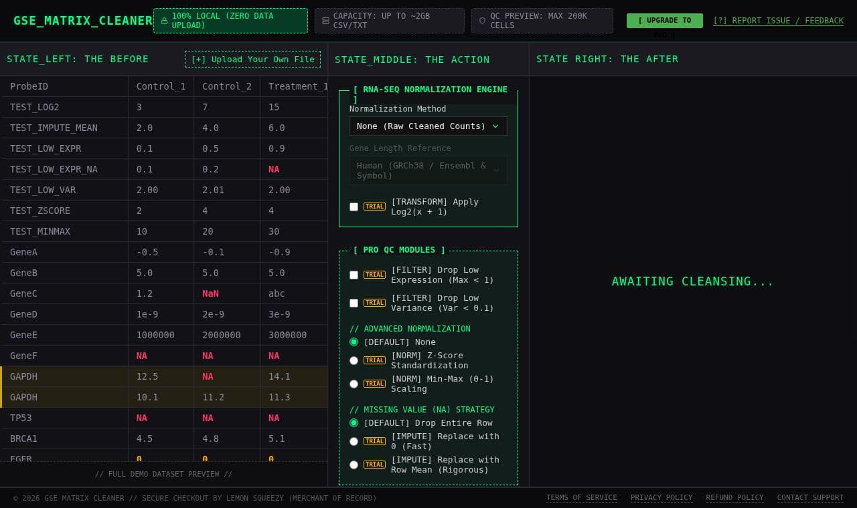Click the GSE_MATRIX_CLEANER logo title
857x508 pixels.
pos(83,21)
